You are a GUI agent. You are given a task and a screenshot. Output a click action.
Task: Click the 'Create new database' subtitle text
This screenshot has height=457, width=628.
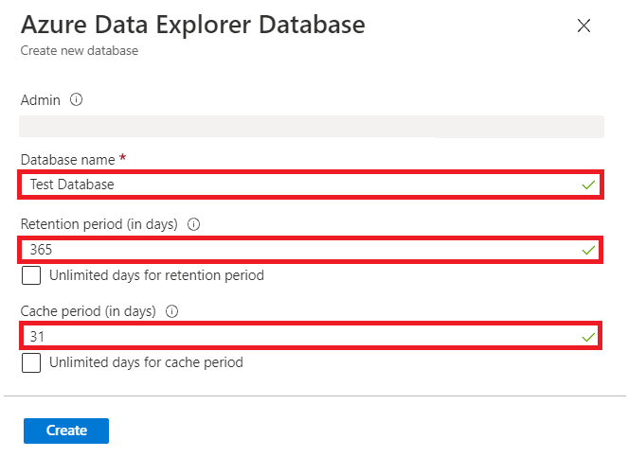point(80,50)
